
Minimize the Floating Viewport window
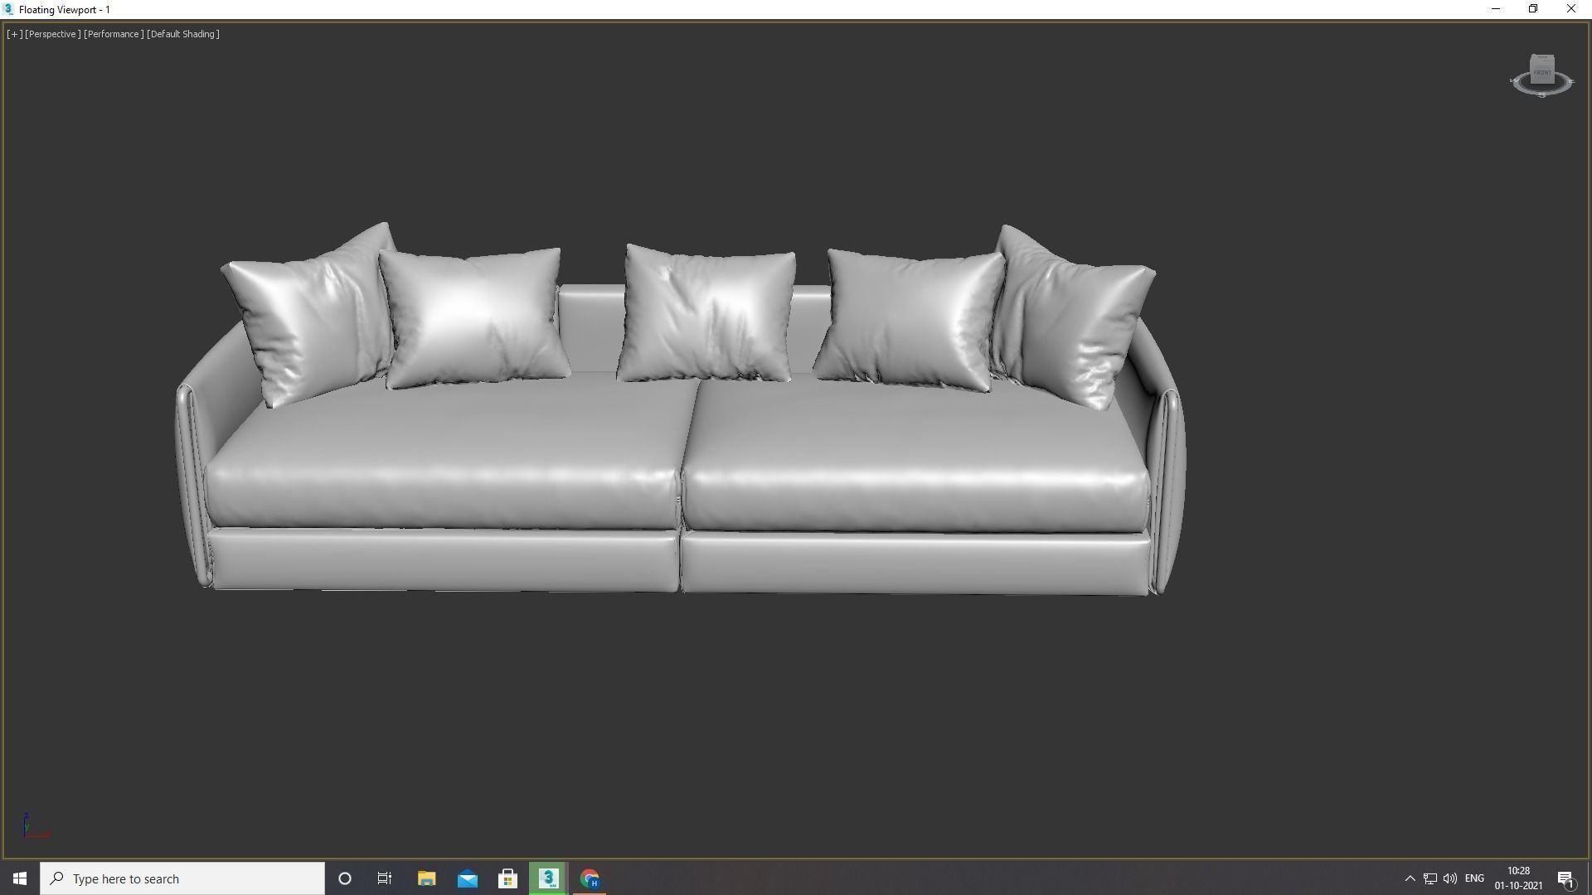pyautogui.click(x=1496, y=9)
